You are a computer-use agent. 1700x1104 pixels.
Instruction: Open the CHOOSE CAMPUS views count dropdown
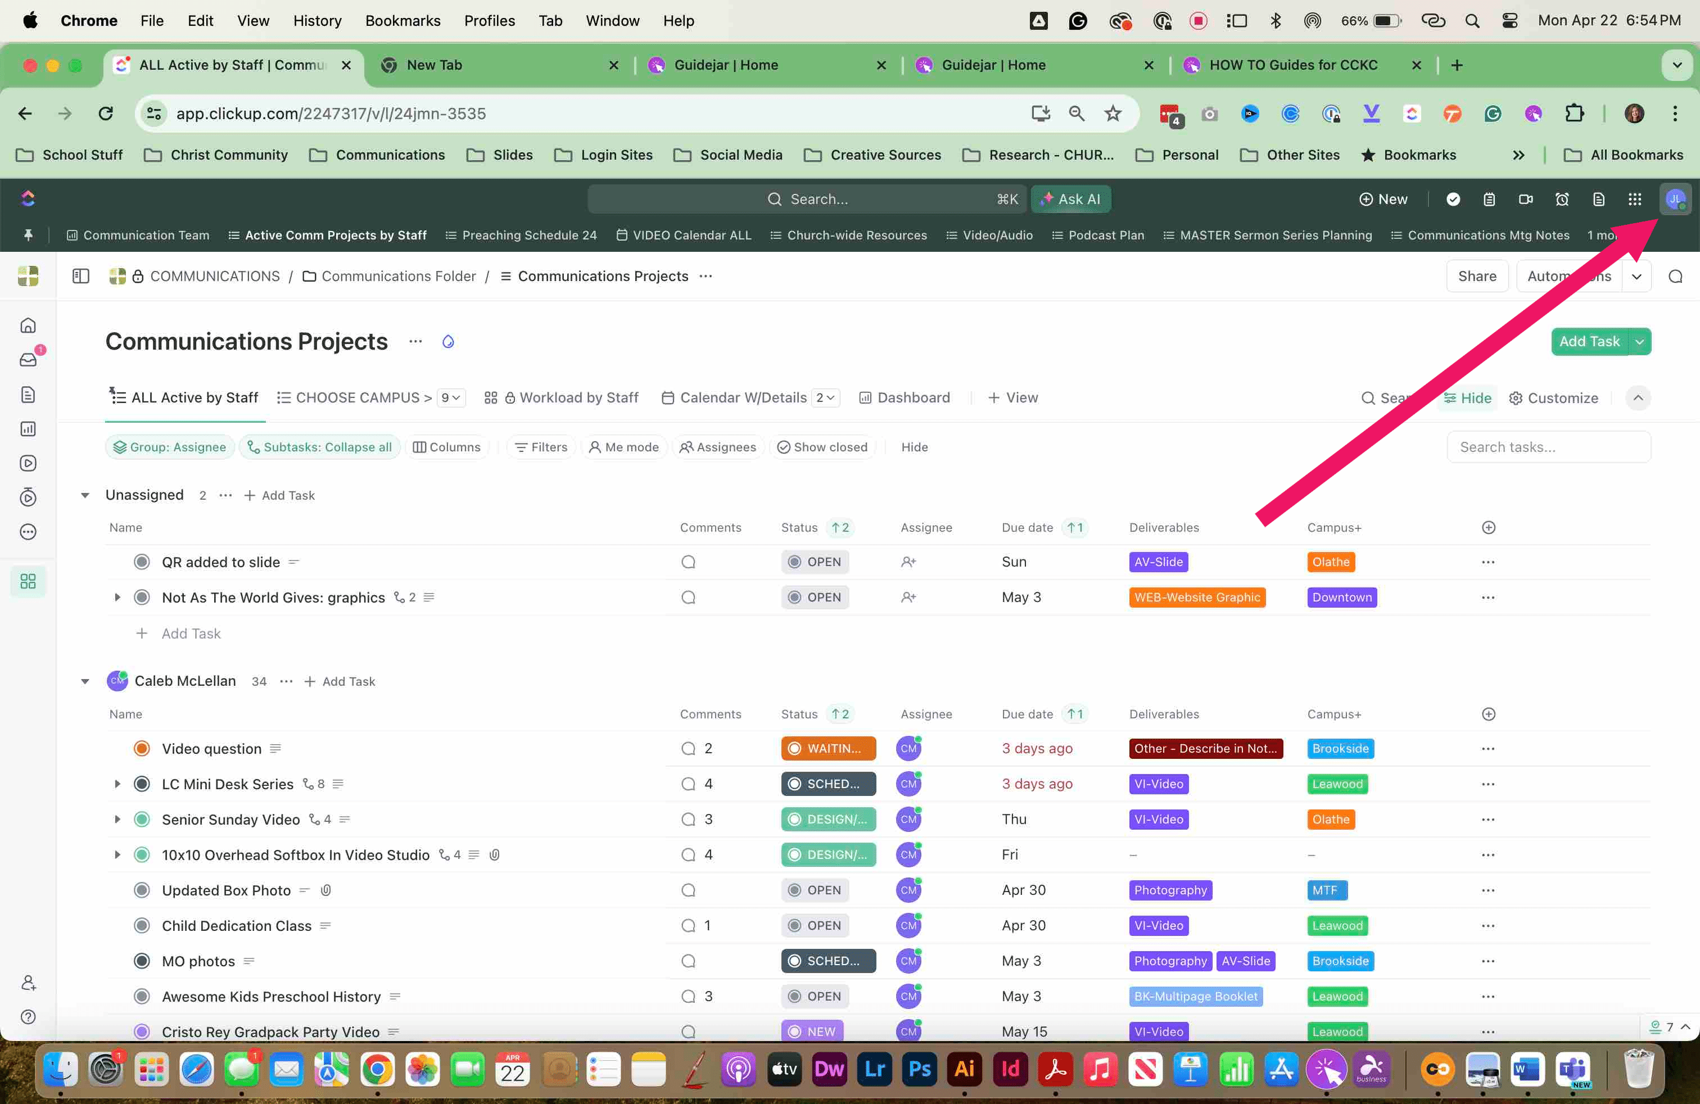coord(451,398)
